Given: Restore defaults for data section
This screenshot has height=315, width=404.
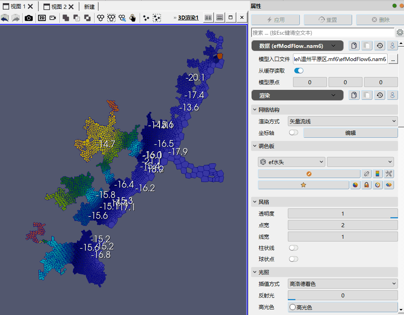Looking at the screenshot, I should click(380, 46).
